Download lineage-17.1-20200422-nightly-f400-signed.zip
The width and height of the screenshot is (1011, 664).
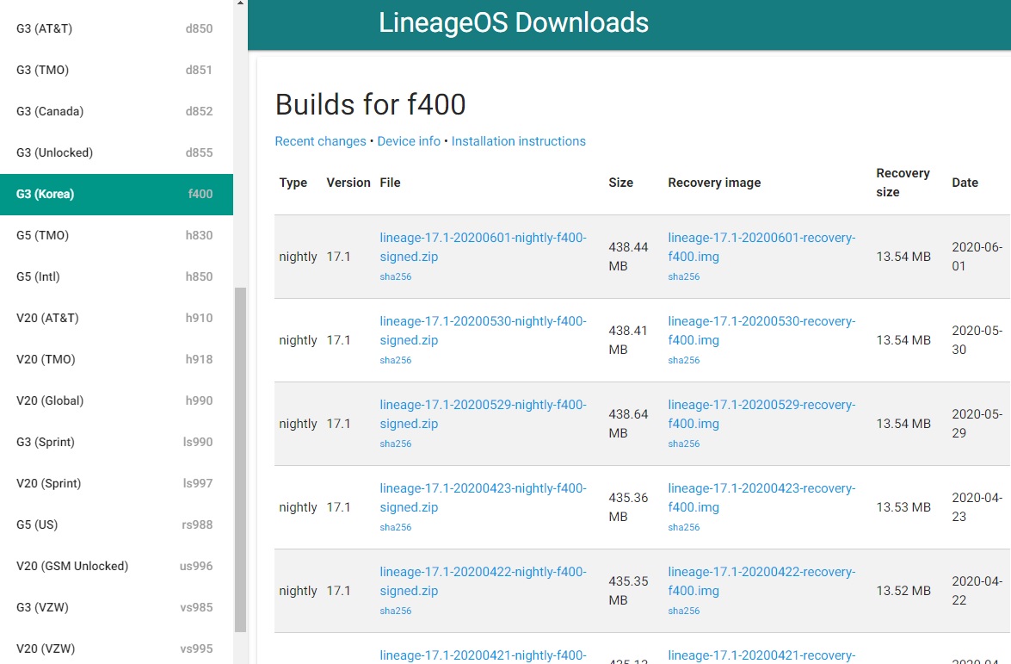(483, 580)
